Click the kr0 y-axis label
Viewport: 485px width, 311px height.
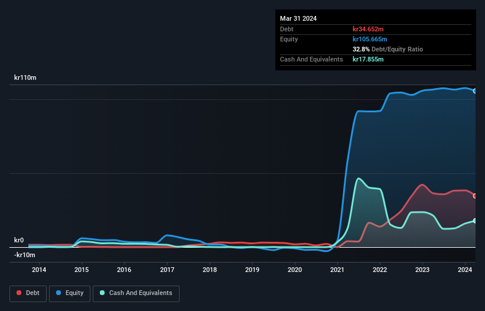click(x=19, y=240)
